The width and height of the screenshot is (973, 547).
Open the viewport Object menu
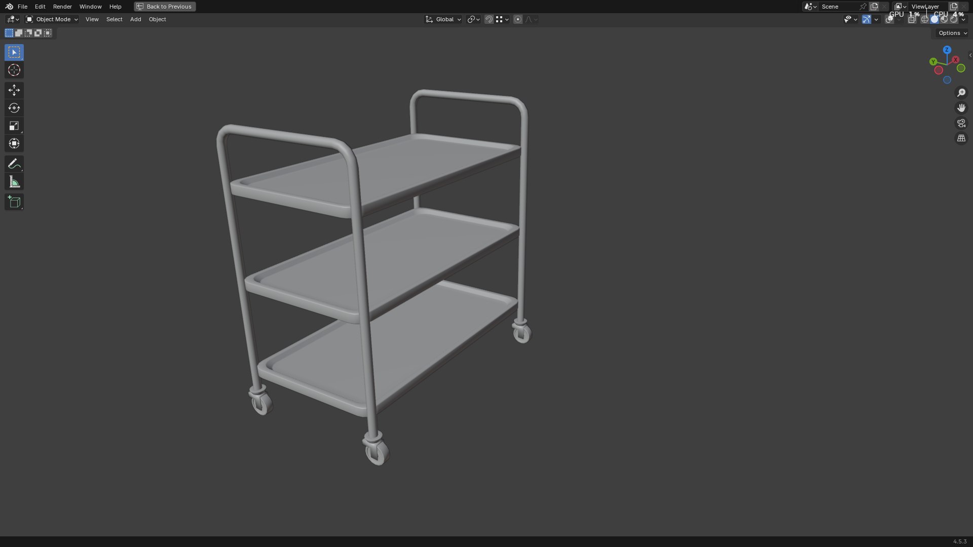point(157,19)
